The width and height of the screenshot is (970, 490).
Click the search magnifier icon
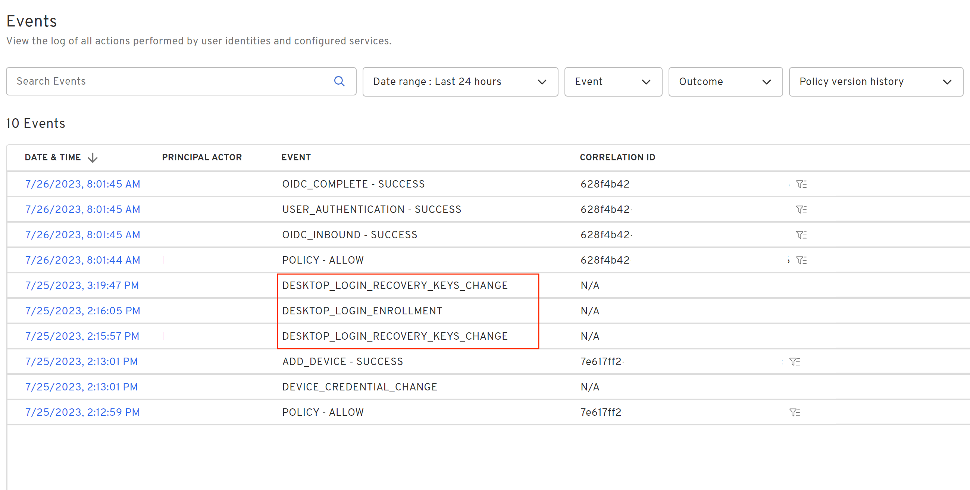pos(339,81)
